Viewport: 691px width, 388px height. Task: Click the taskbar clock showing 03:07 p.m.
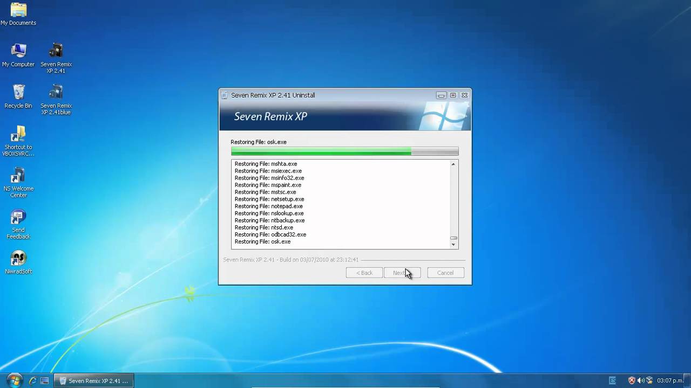click(x=670, y=381)
